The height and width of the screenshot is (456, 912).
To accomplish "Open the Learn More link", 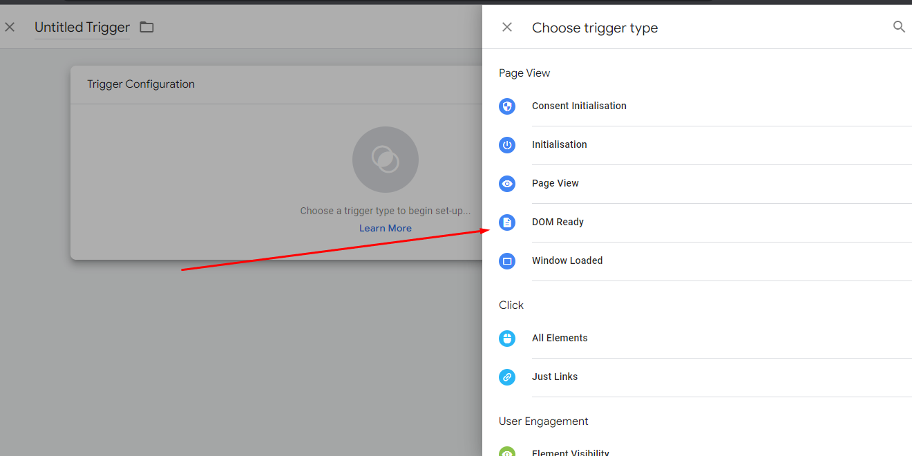I will (x=385, y=228).
